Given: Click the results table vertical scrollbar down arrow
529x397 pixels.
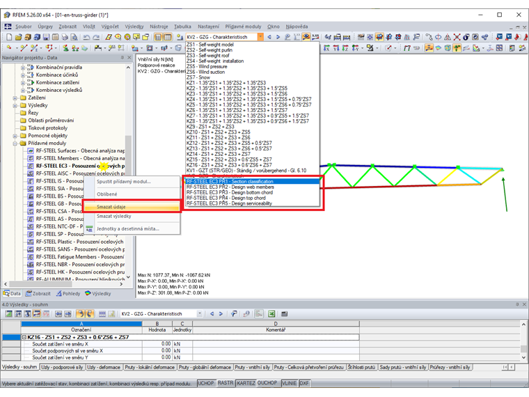Looking at the screenshot, I should (523, 357).
